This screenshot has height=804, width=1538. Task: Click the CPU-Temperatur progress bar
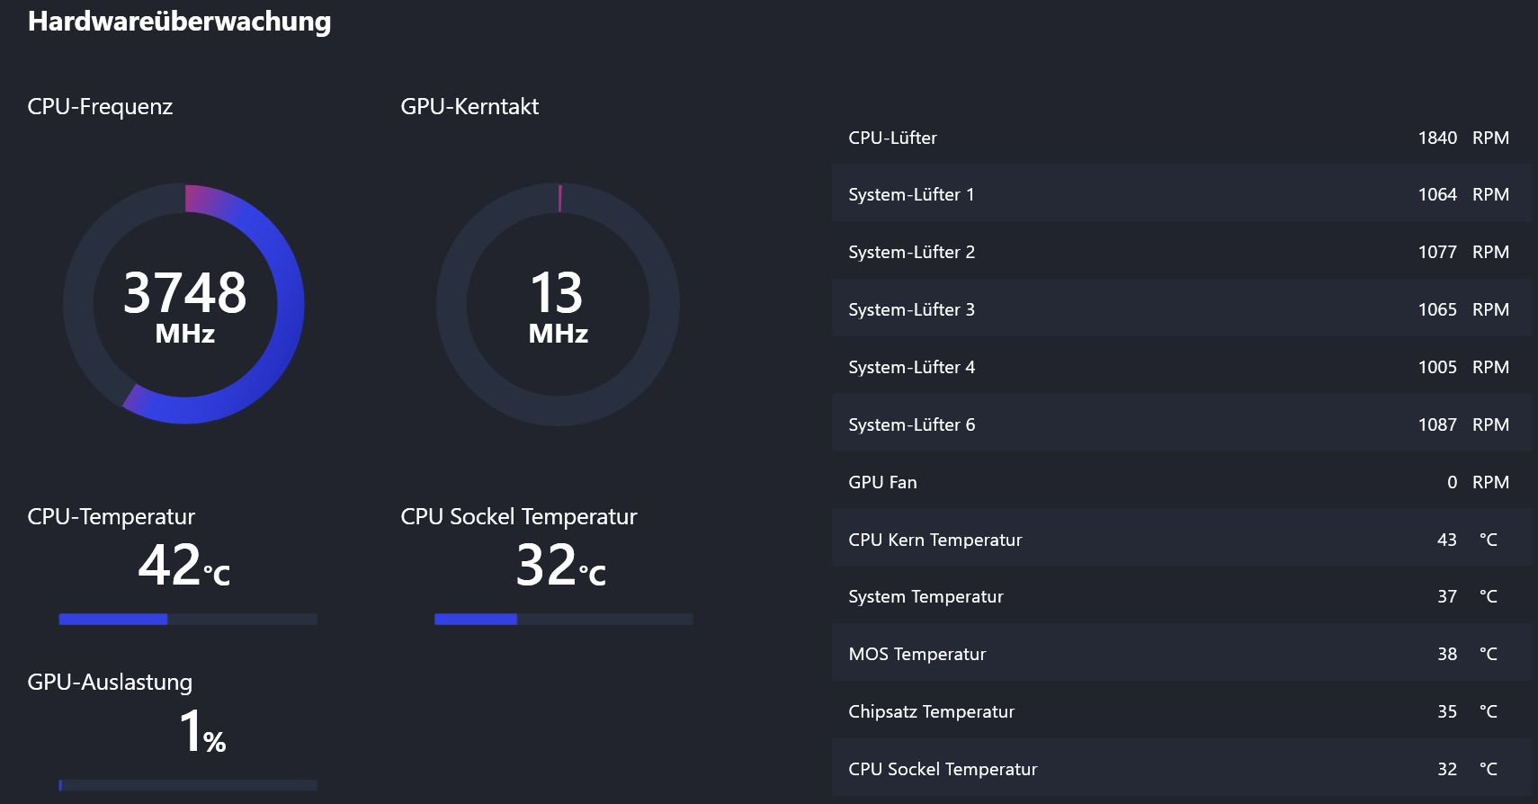188,619
